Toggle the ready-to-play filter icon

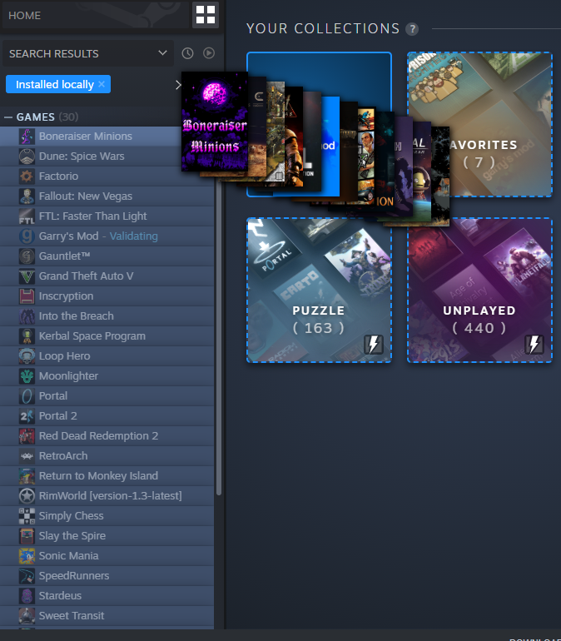pyautogui.click(x=209, y=53)
